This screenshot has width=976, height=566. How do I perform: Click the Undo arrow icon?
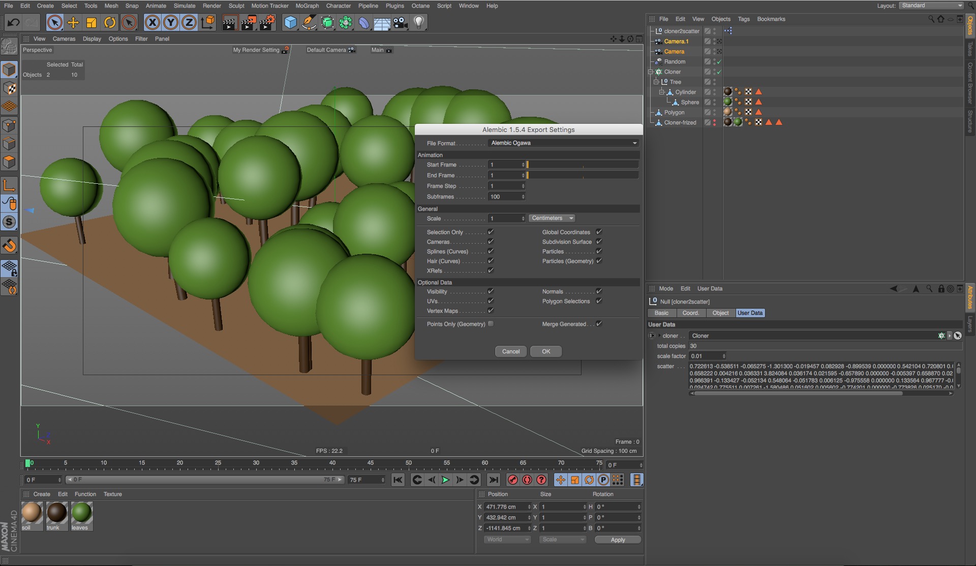[x=14, y=22]
